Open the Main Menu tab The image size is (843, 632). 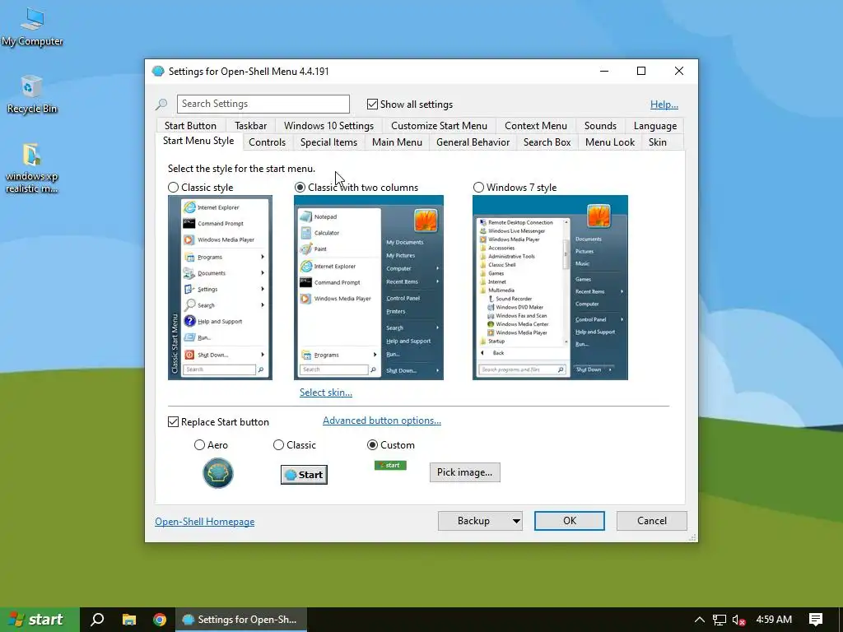click(x=397, y=142)
